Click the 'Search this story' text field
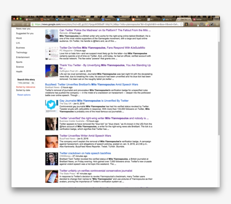Image resolution: width=231 pixels, height=204 pixels. [23, 83]
